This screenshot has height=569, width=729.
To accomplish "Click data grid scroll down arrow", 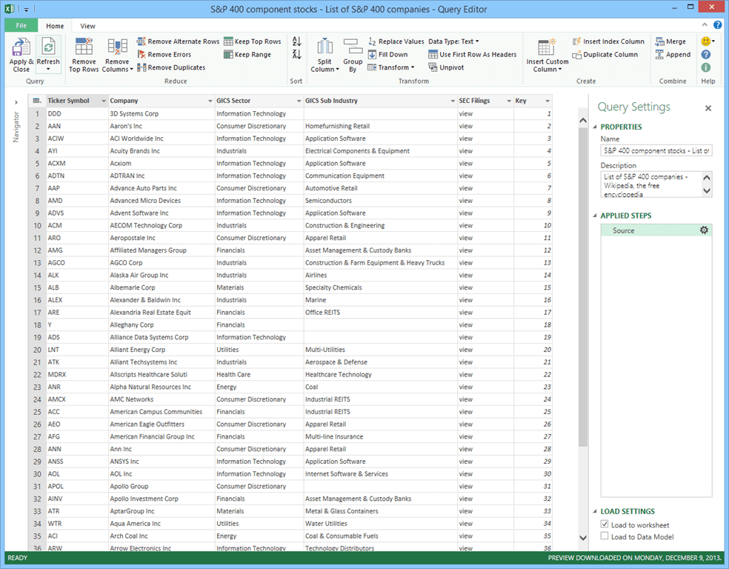I will pos(583,537).
